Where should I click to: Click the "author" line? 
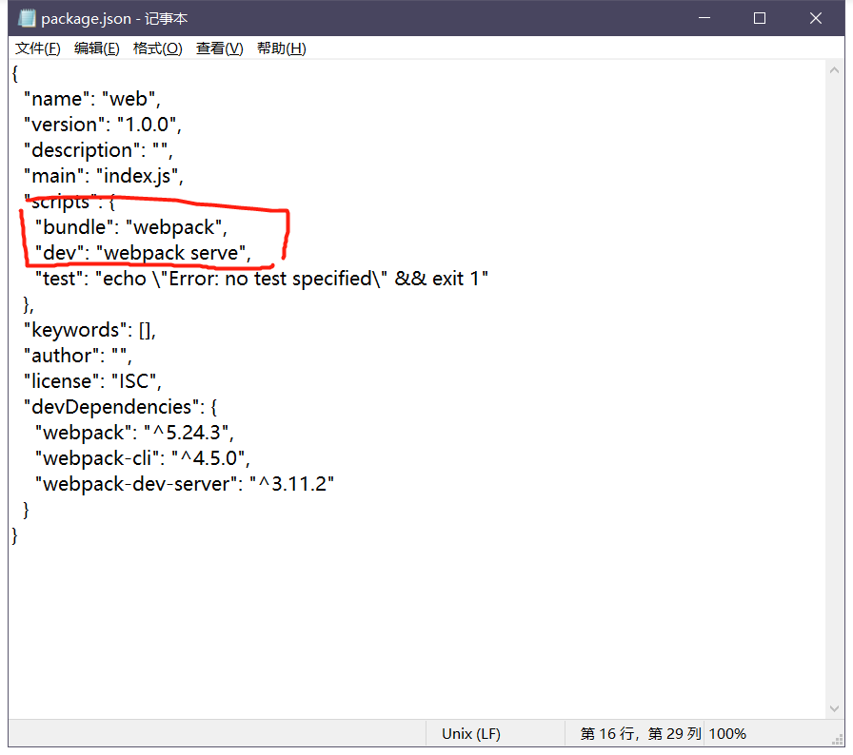pos(78,356)
